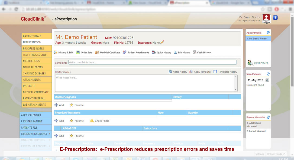Show Quick History for the patient

154,53
